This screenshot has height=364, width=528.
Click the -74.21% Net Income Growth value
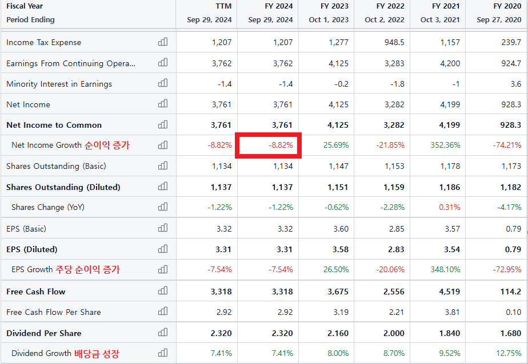(x=507, y=145)
